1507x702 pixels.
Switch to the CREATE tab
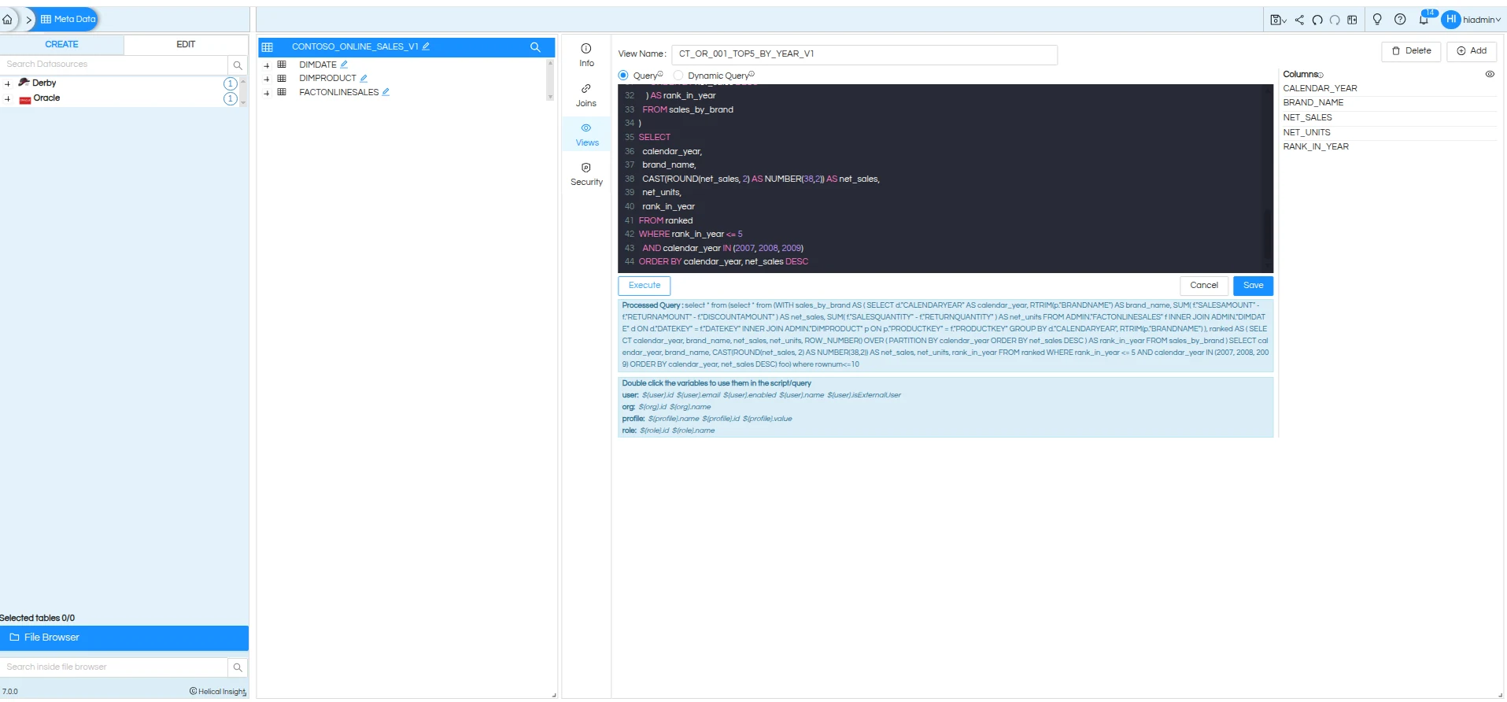61,45
